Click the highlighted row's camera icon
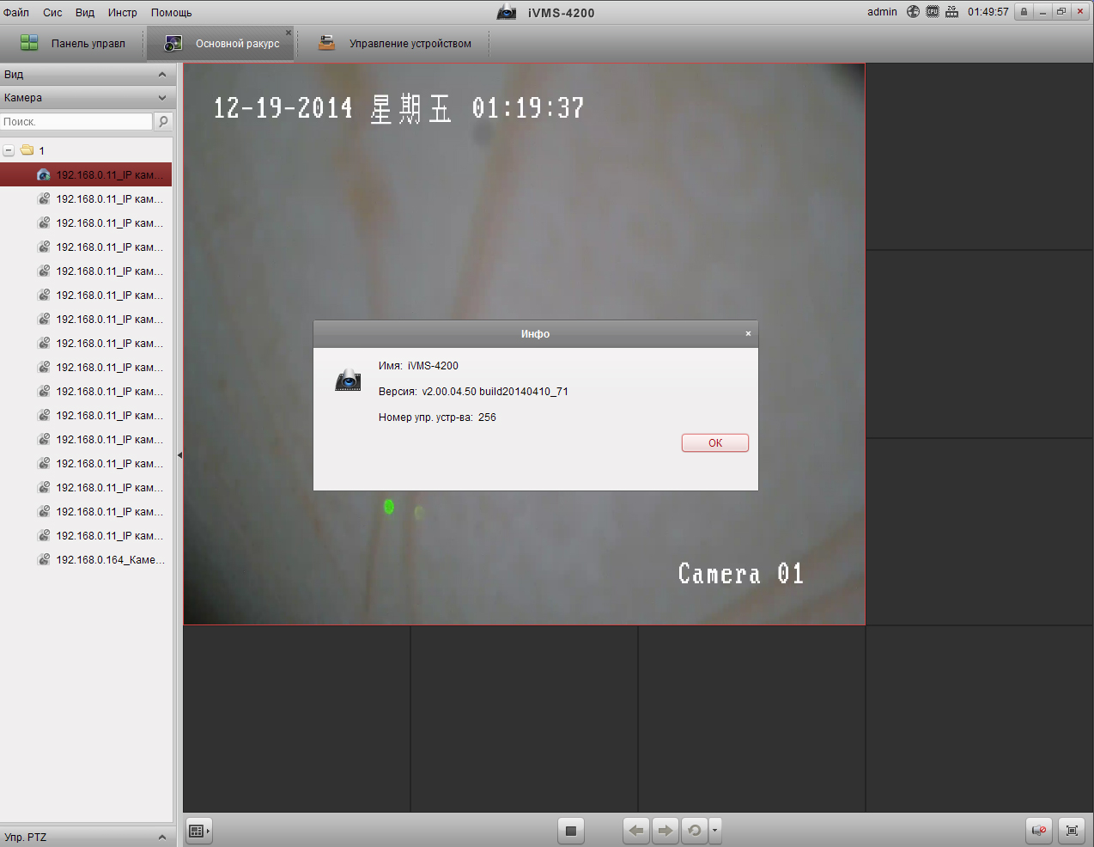 [44, 174]
